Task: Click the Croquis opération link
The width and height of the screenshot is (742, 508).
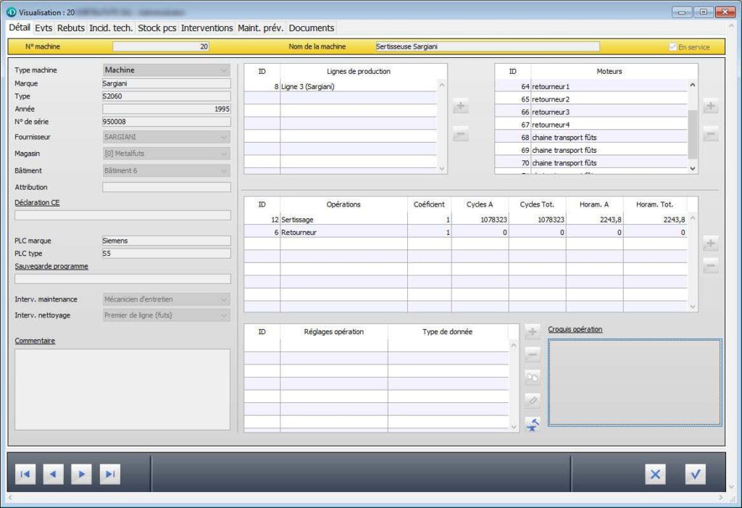Action: coord(575,330)
